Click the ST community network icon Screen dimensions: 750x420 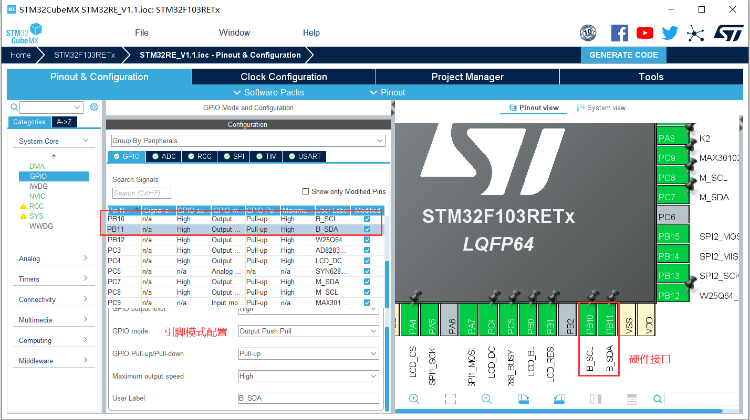coord(695,34)
